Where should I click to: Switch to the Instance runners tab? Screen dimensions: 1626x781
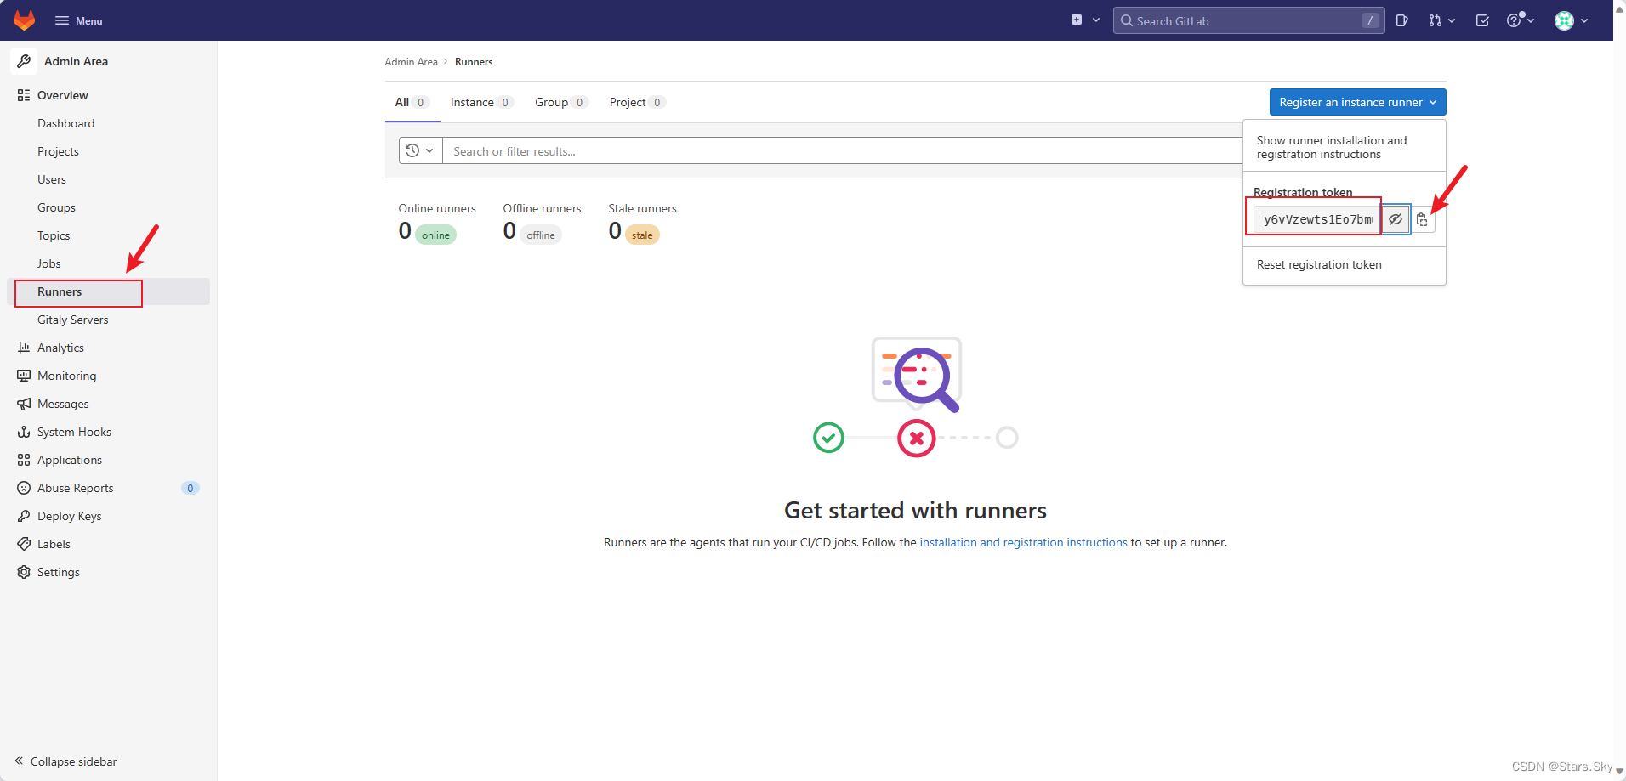tap(472, 102)
